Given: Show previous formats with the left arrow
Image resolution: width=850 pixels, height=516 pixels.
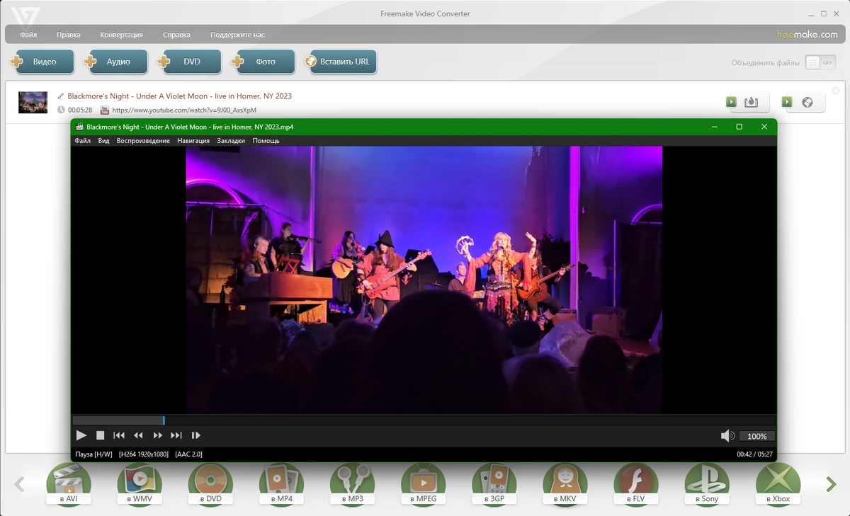Looking at the screenshot, I should tap(20, 484).
